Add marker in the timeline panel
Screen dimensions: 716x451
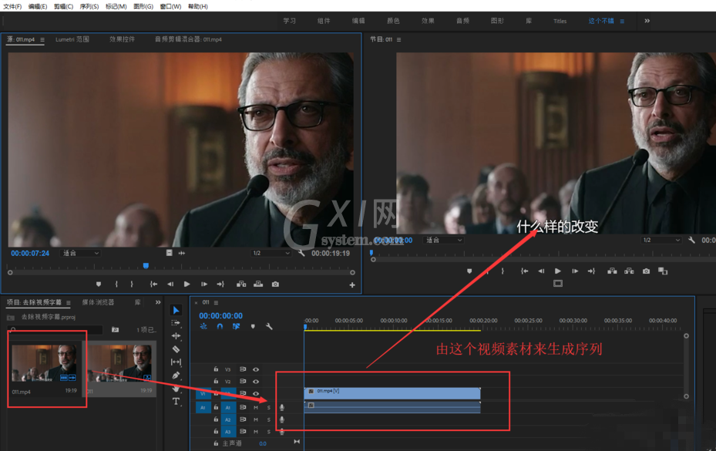(x=253, y=326)
